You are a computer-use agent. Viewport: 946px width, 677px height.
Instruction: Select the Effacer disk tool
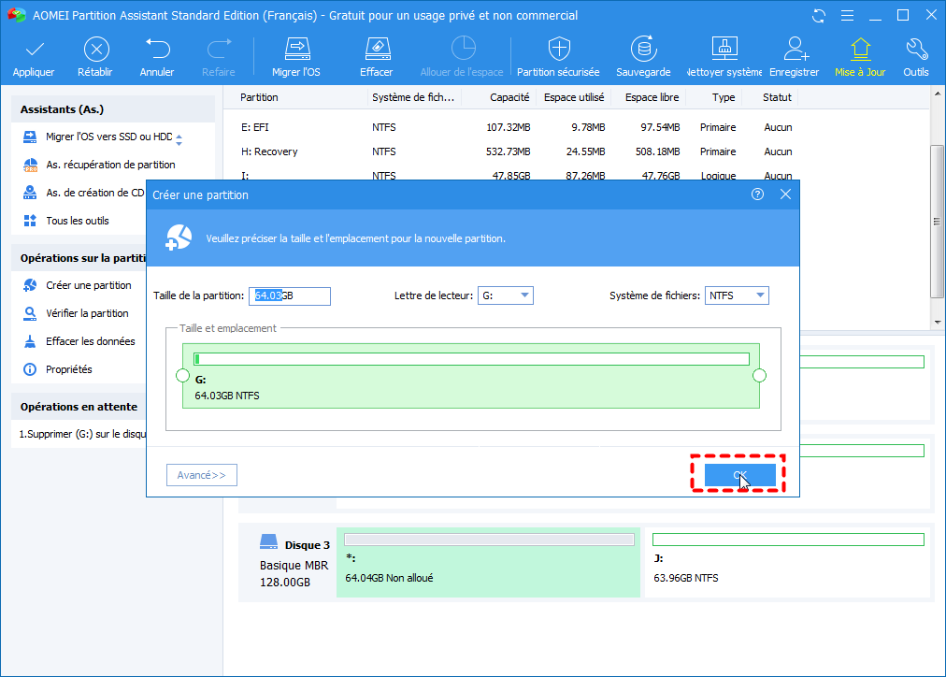pos(376,50)
